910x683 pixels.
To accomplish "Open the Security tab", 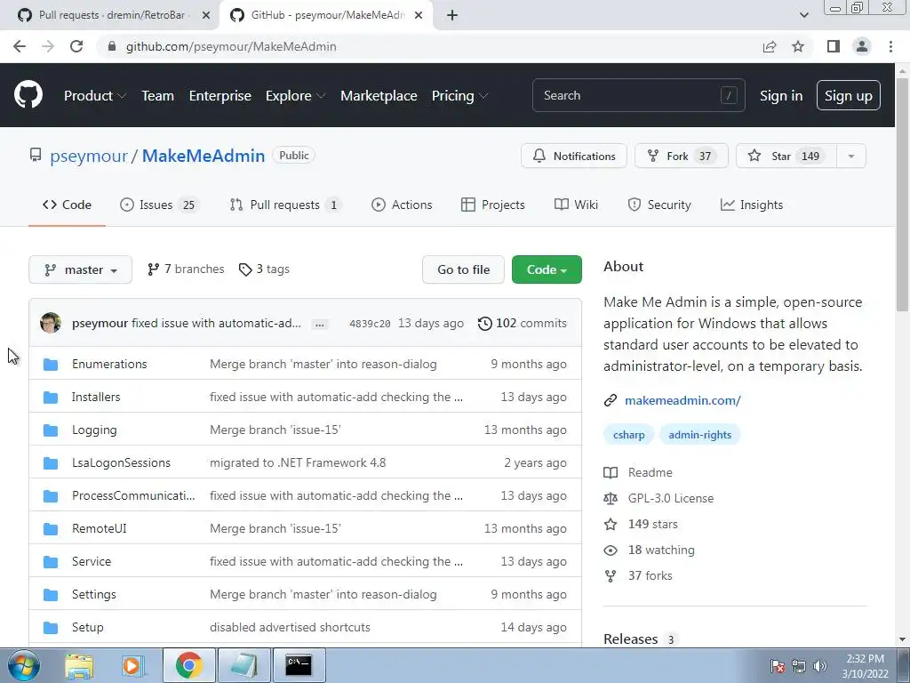I will pos(659,205).
